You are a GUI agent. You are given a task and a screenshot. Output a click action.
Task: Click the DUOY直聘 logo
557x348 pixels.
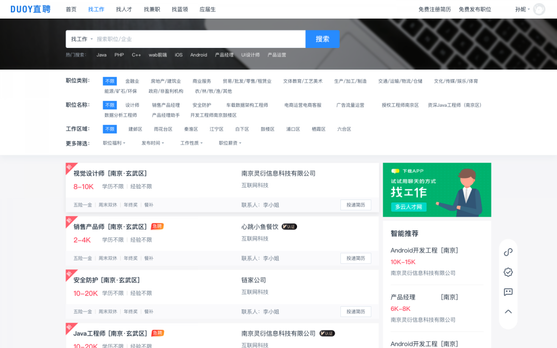pyautogui.click(x=31, y=9)
